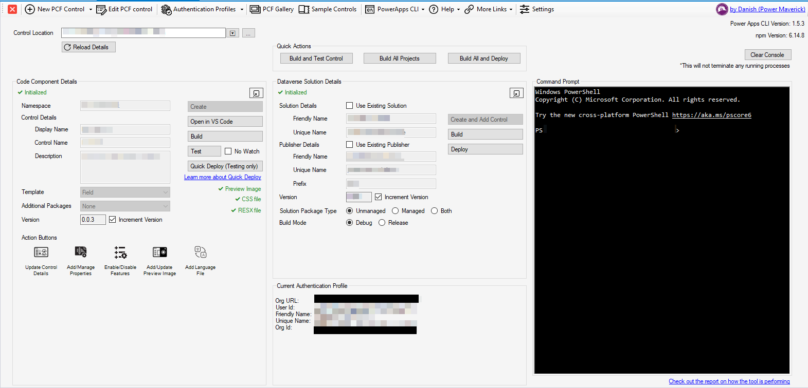Viewport: 808px width, 388px height.
Task: Open the PCF Gallery
Action: tap(272, 9)
